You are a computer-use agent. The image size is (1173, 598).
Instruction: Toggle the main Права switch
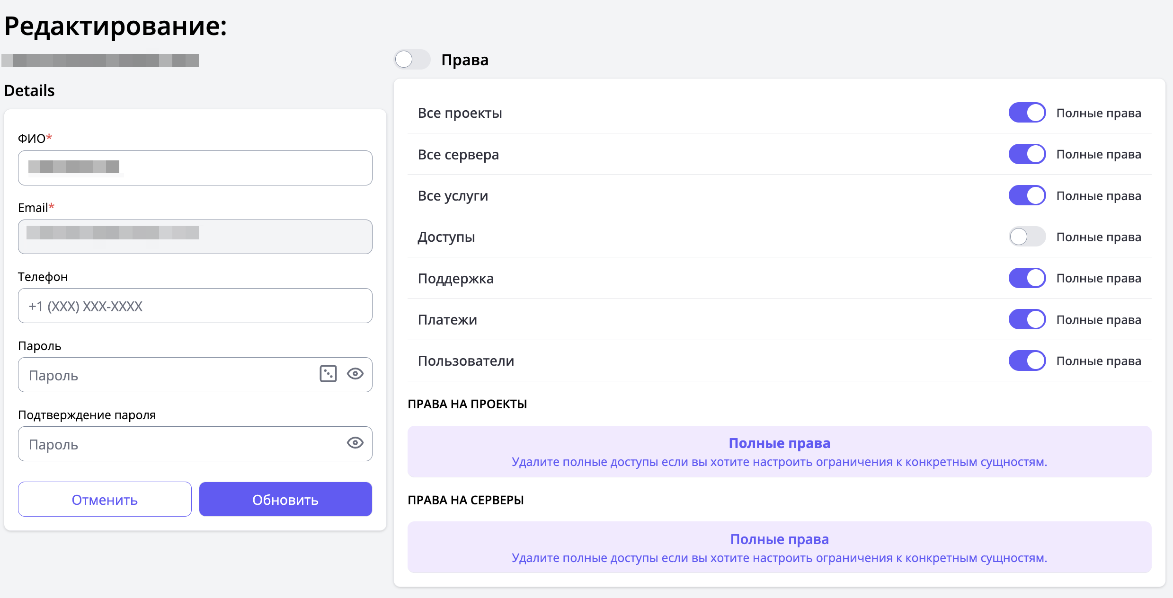pyautogui.click(x=412, y=60)
